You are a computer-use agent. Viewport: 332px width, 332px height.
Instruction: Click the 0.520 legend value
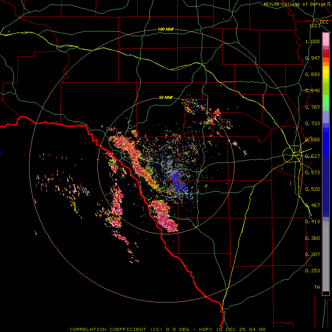tap(312, 189)
